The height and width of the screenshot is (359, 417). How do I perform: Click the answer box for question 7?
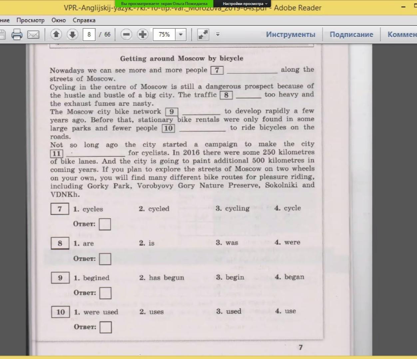[x=105, y=224]
